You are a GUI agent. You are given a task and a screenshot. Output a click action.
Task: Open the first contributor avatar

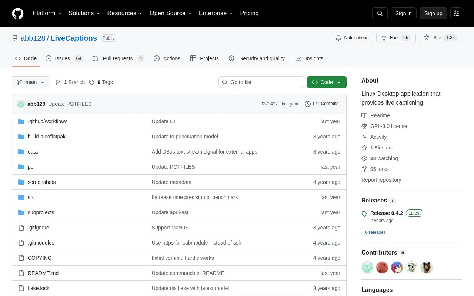point(367,268)
